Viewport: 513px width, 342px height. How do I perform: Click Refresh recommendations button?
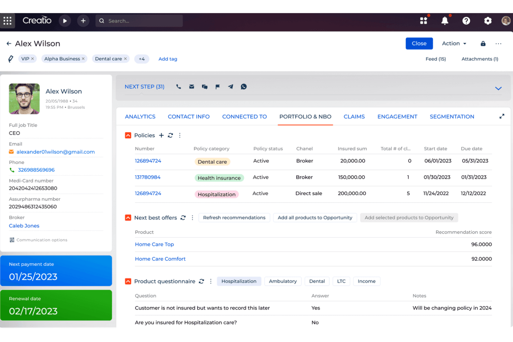tap(234, 218)
